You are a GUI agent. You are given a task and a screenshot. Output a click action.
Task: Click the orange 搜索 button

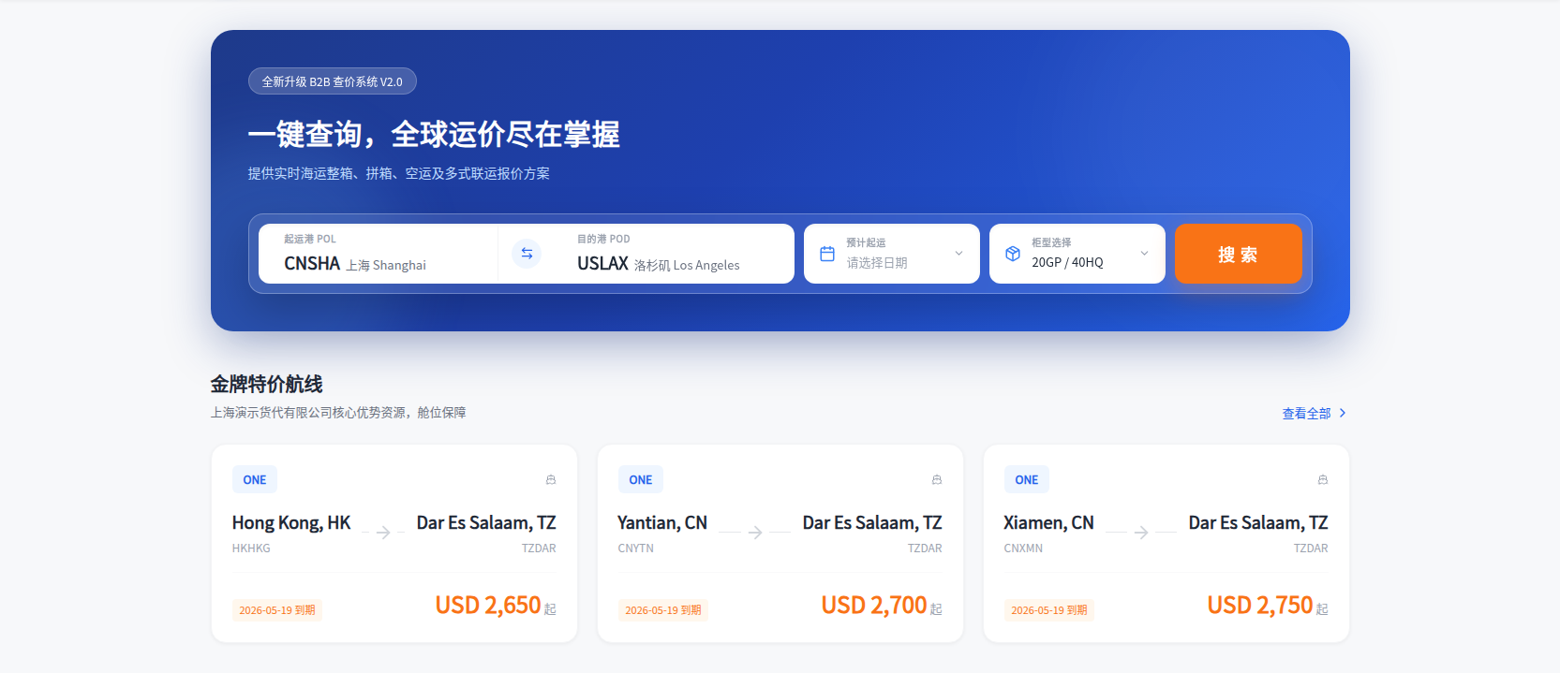click(1239, 254)
